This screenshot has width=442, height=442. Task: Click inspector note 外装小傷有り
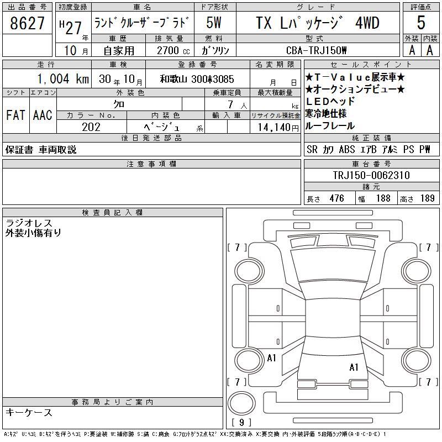click(x=33, y=233)
